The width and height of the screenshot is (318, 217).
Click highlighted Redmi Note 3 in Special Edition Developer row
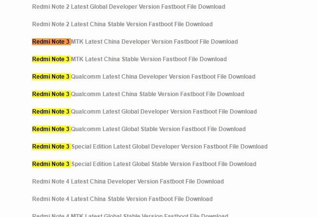pyautogui.click(x=51, y=147)
